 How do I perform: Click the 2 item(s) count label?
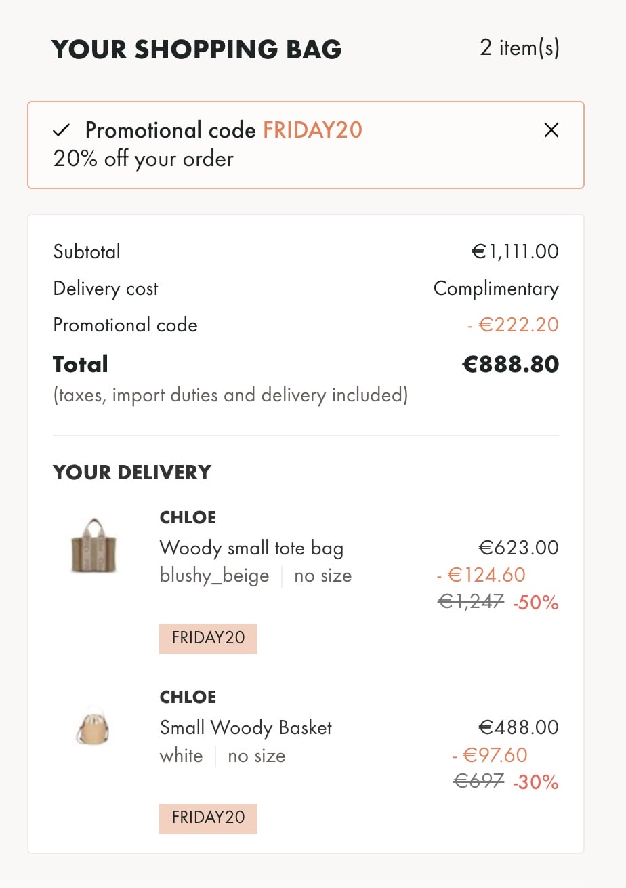click(520, 48)
